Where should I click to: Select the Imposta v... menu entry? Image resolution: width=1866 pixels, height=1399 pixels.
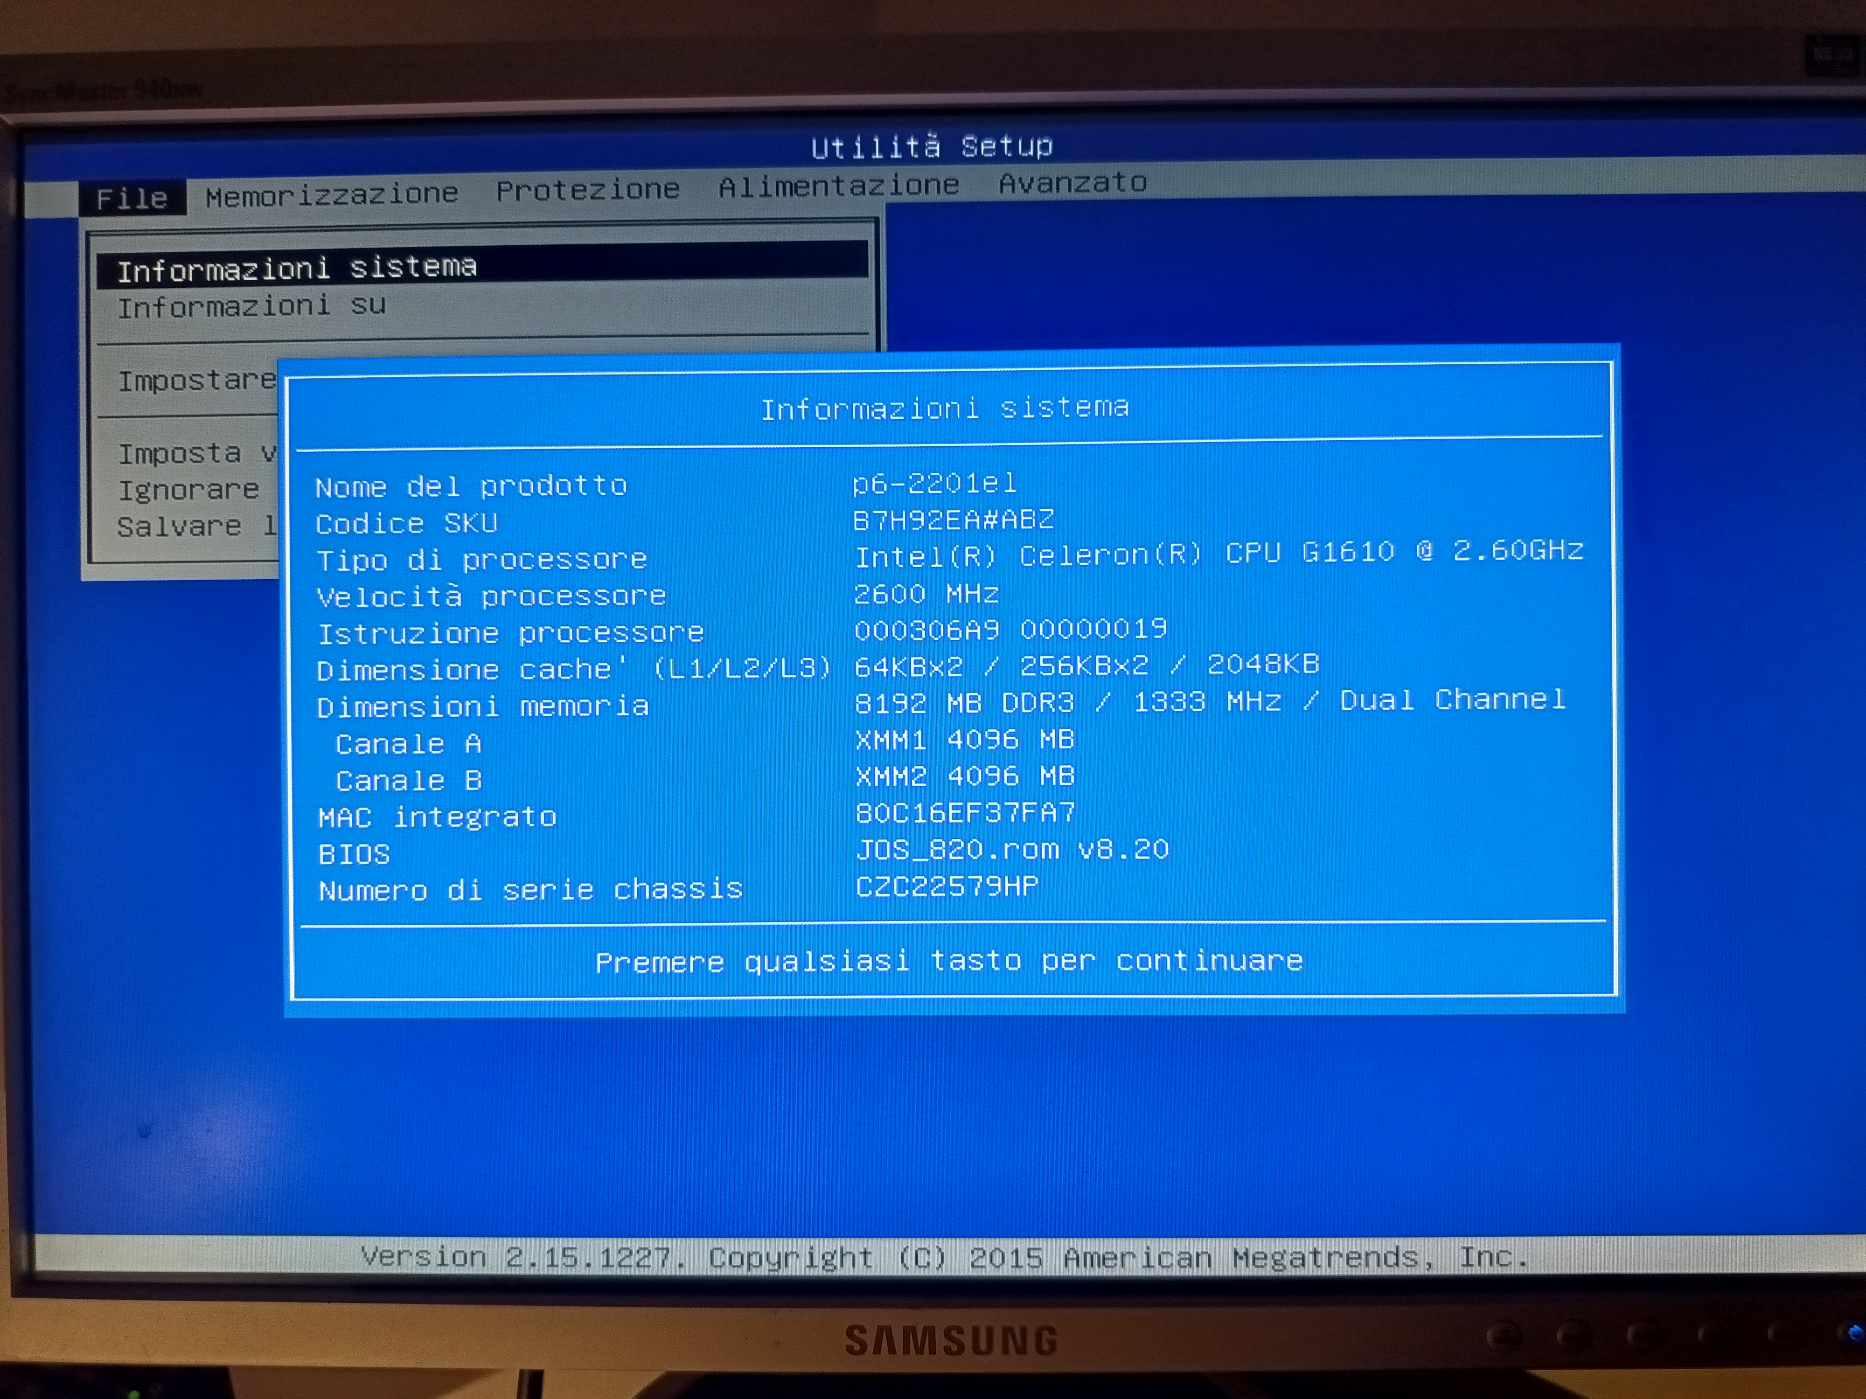[196, 453]
